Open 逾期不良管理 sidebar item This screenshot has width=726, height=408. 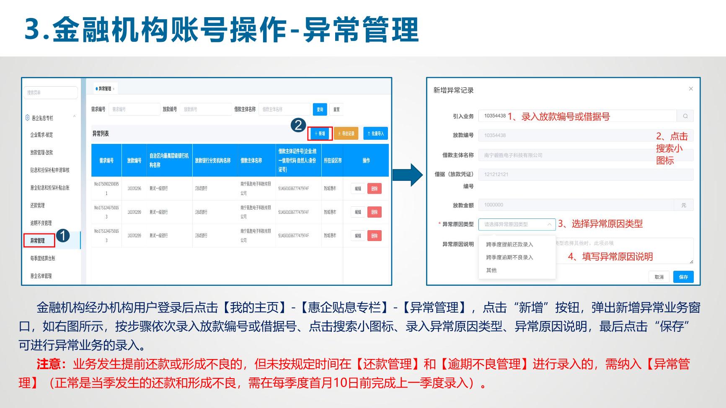click(41, 223)
